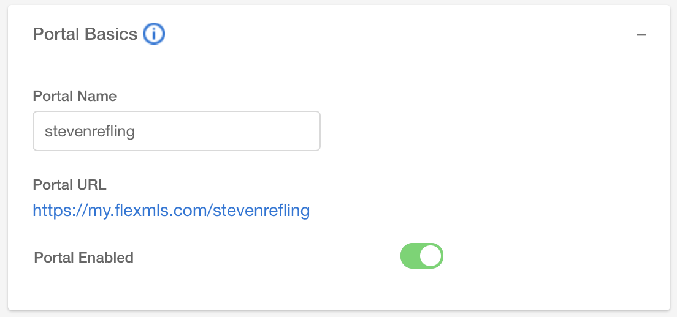Visit the portal URL hyperlink
Image resolution: width=677 pixels, height=317 pixels.
click(x=171, y=210)
